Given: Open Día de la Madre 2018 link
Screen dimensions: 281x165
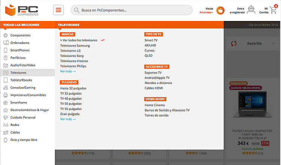Looking at the screenshot, I should pos(263,25).
